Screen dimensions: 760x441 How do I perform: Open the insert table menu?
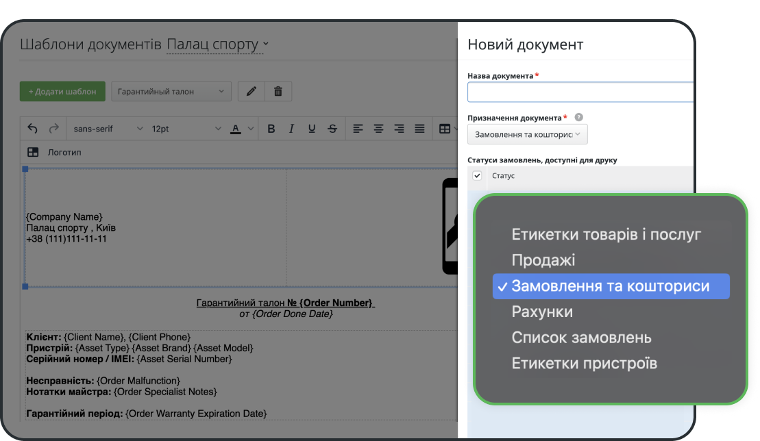pyautogui.click(x=445, y=129)
